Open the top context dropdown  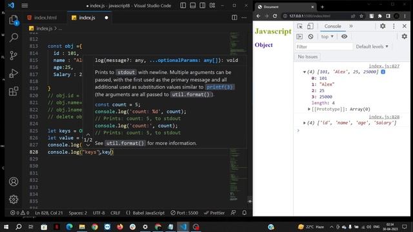pyautogui.click(x=327, y=37)
